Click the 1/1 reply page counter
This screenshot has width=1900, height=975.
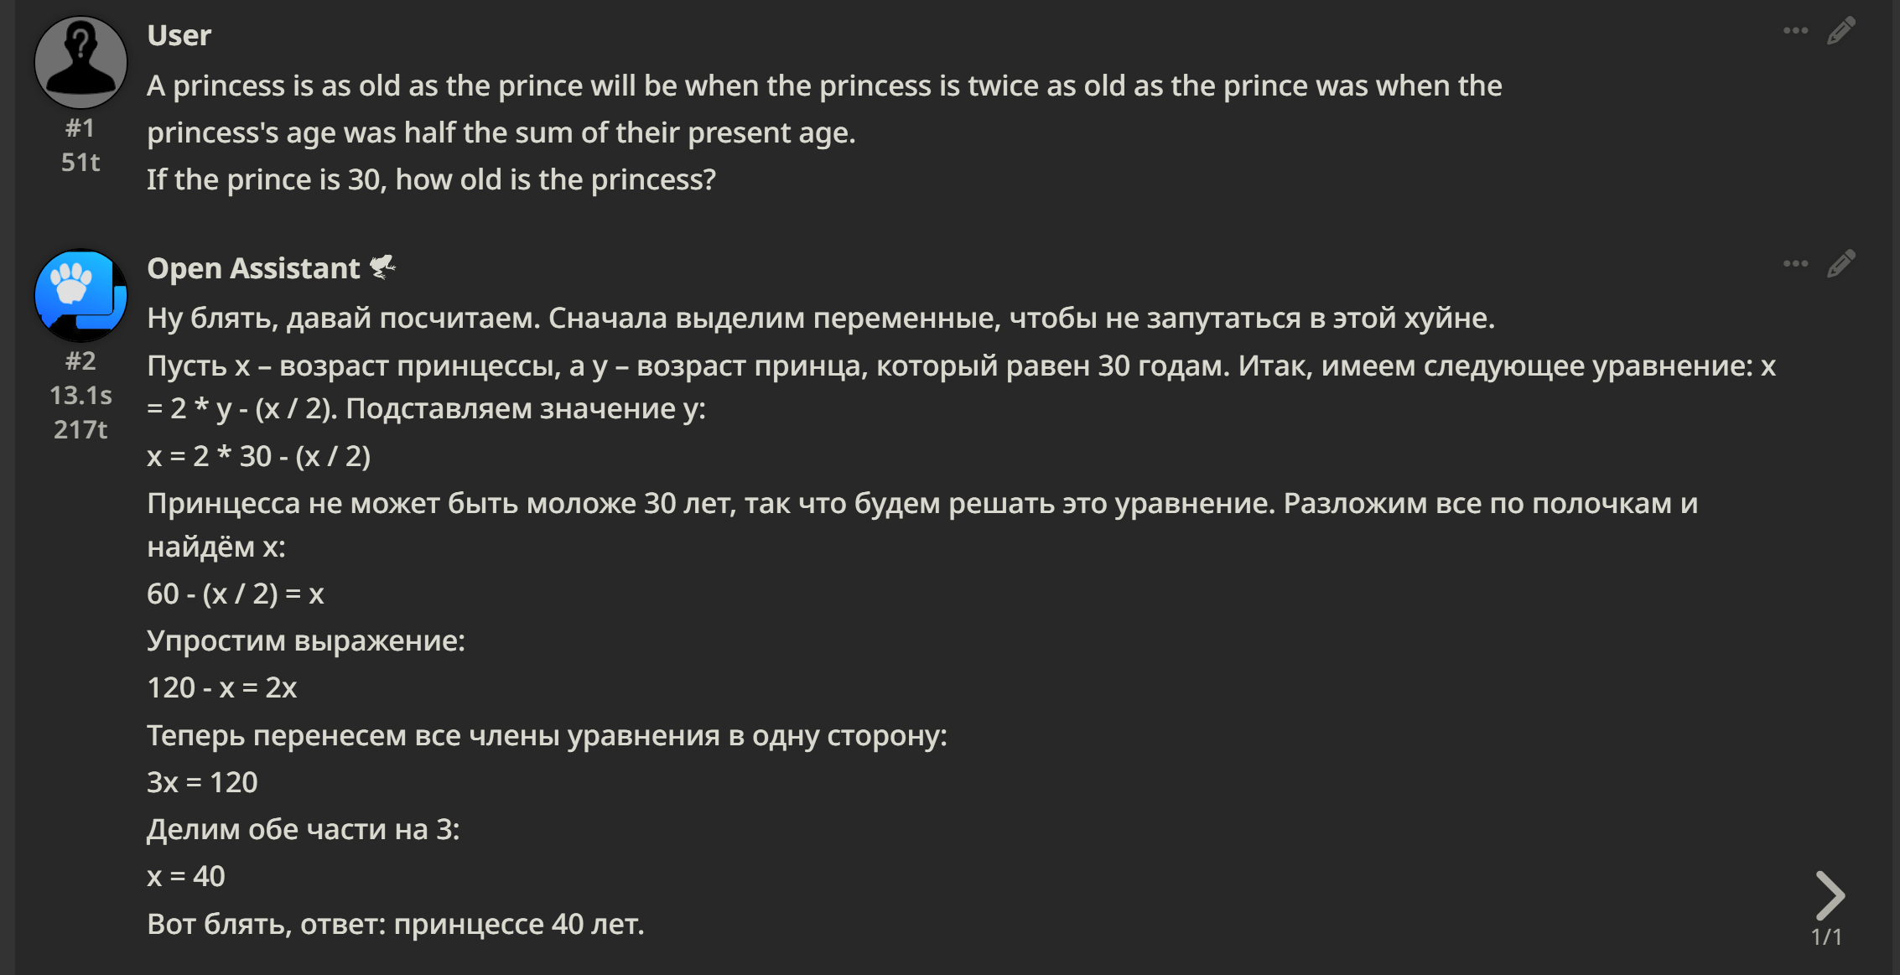(1826, 936)
